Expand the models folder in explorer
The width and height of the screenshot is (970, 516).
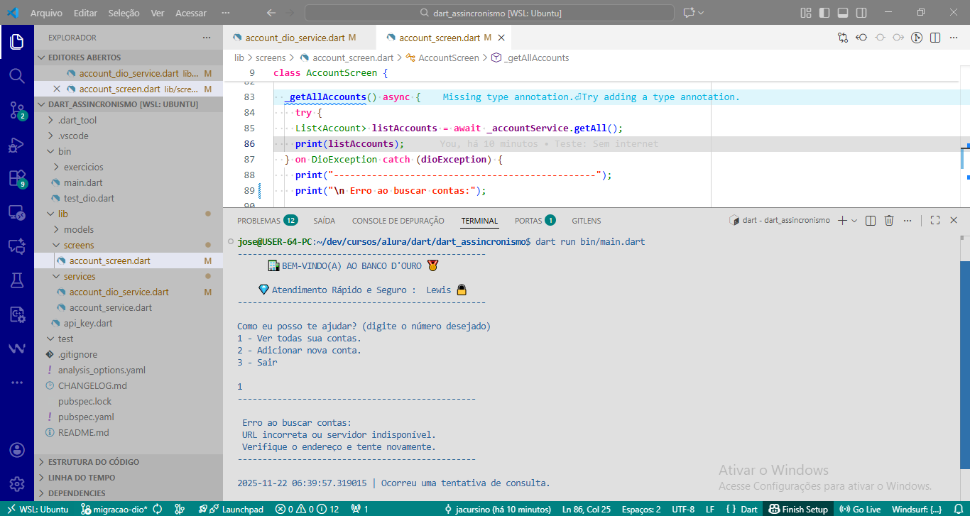[78, 229]
